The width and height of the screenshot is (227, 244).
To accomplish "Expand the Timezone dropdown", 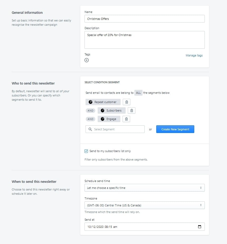I will coord(144,205).
